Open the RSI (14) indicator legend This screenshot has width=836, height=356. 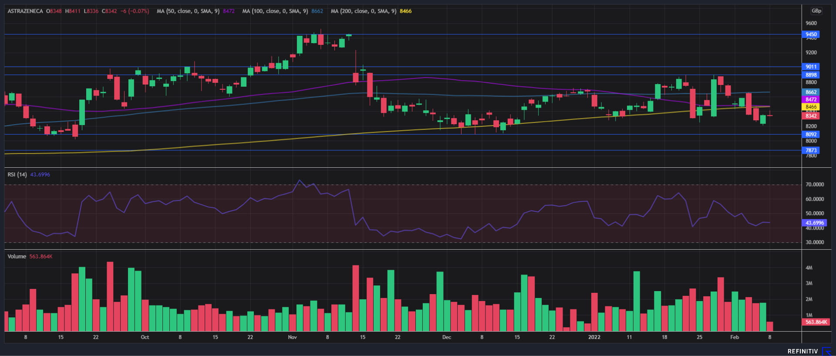coord(17,175)
